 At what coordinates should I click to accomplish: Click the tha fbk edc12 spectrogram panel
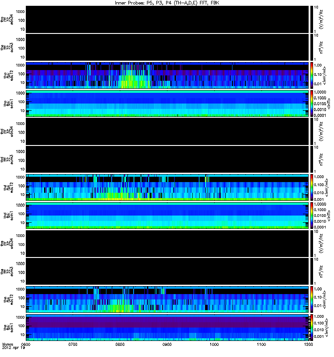167,75
